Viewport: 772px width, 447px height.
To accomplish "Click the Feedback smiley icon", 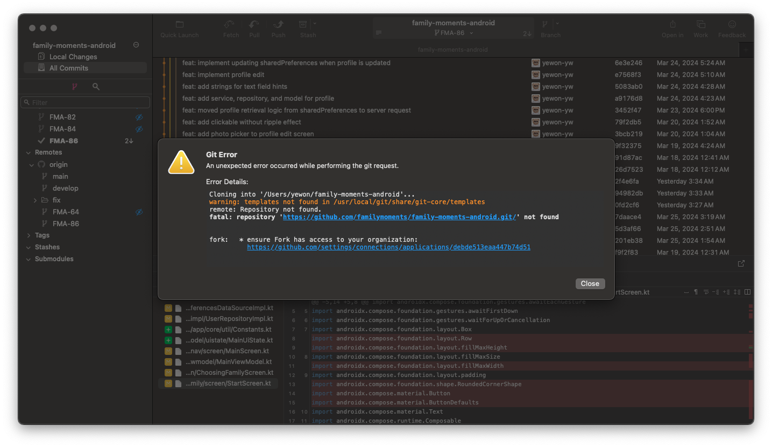I will pyautogui.click(x=732, y=24).
